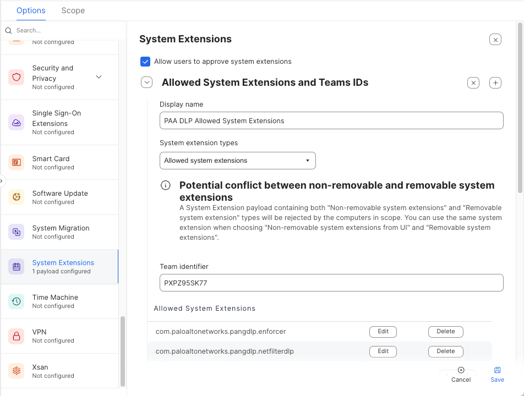The height and width of the screenshot is (396, 524).
Task: Uncheck Allow users to approve system extensions
Action: click(x=145, y=62)
